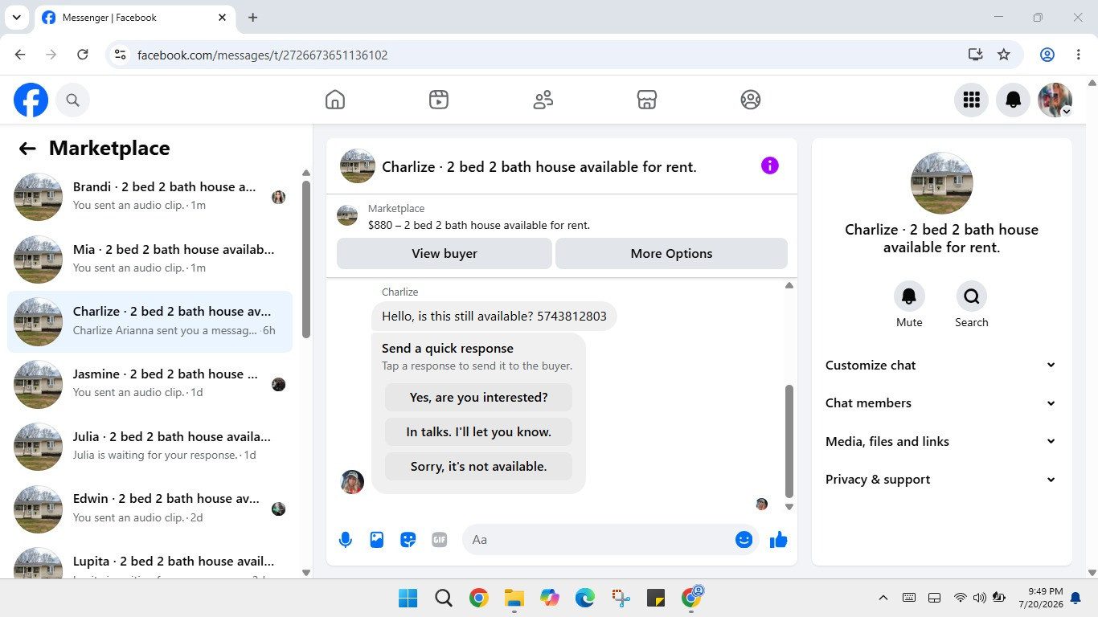Open the Reels video icon
This screenshot has height=617, width=1098.
tap(439, 100)
